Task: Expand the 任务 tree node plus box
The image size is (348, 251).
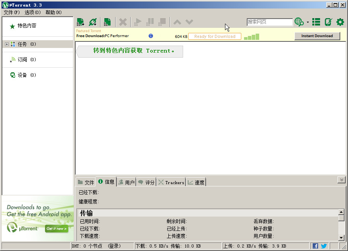Action: pos(7,44)
